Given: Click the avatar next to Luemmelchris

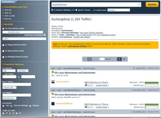Looking at the screenshot, I should click(53, 82).
